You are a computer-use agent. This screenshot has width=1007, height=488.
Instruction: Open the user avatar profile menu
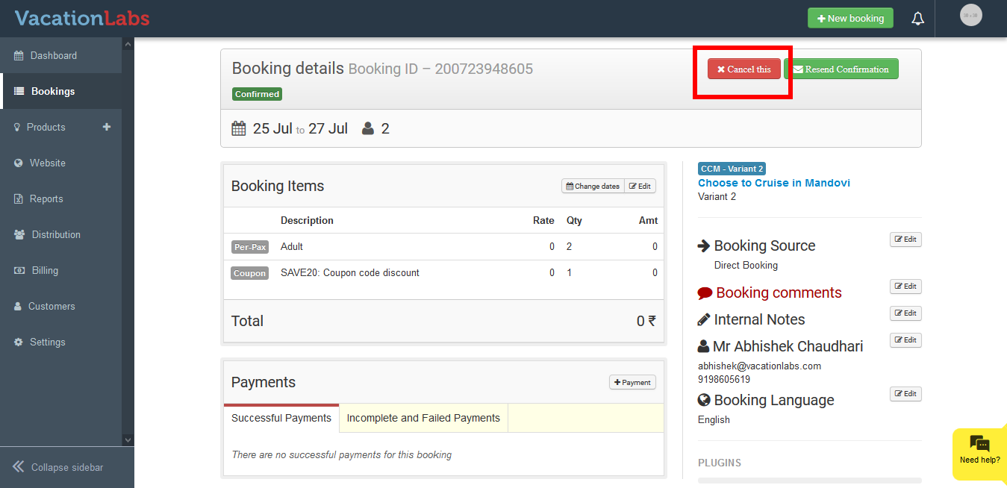tap(970, 16)
